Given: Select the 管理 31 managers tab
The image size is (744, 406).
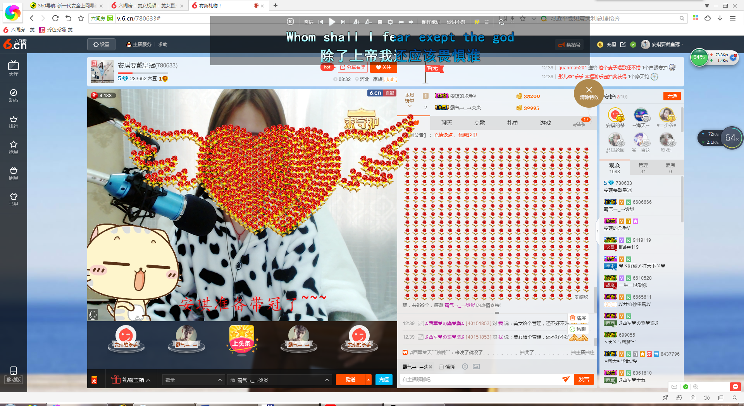Looking at the screenshot, I should [643, 168].
